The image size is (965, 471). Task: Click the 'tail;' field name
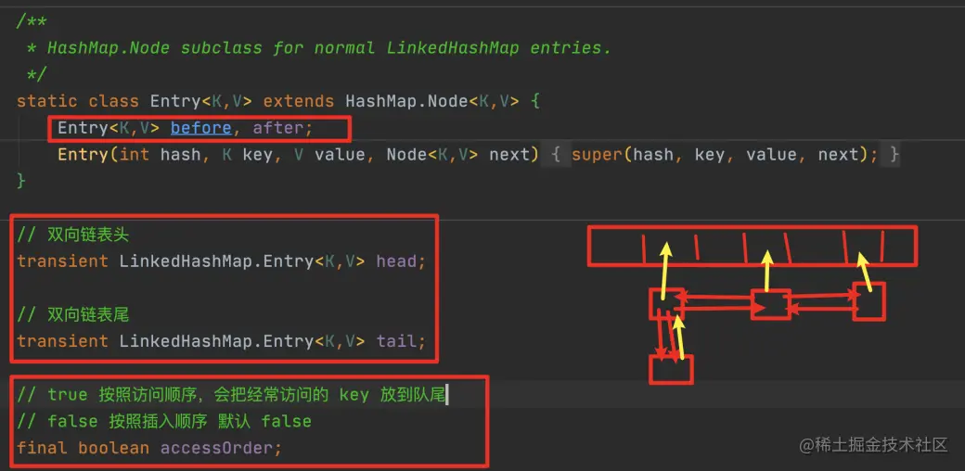click(x=401, y=340)
